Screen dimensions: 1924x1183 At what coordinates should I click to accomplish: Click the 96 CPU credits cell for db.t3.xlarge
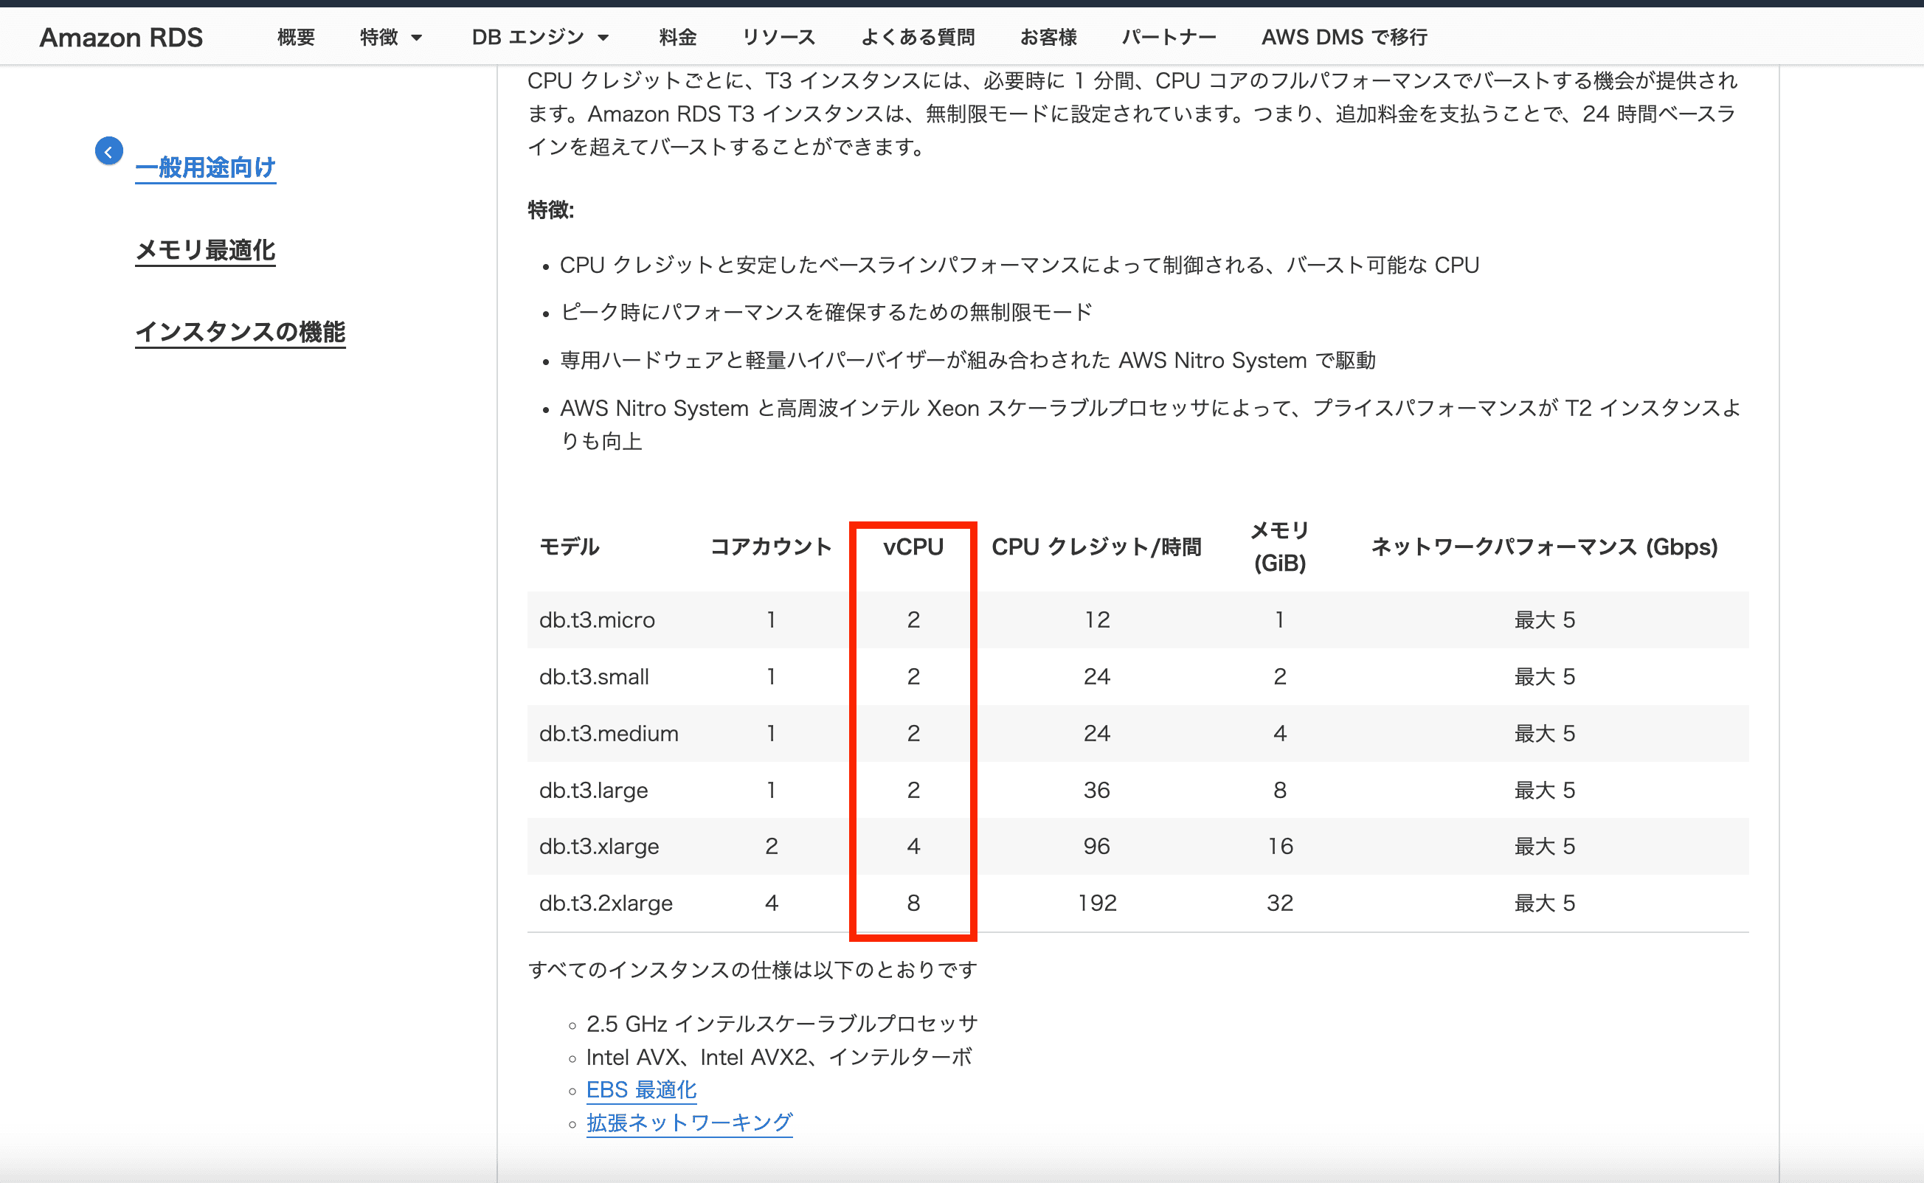pos(1096,846)
